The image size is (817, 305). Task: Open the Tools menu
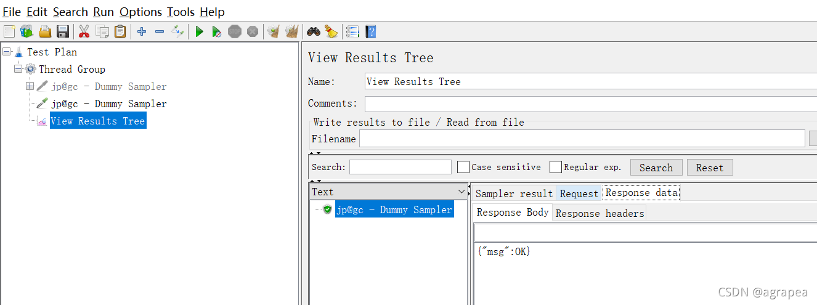181,12
